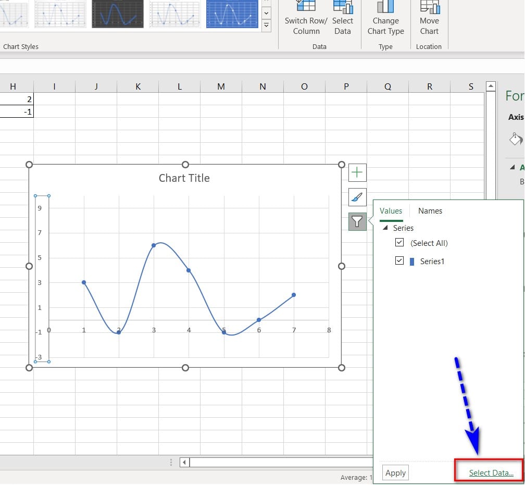This screenshot has width=525, height=485.
Task: Apply the dark background chart style thumbnail
Action: pos(117,14)
